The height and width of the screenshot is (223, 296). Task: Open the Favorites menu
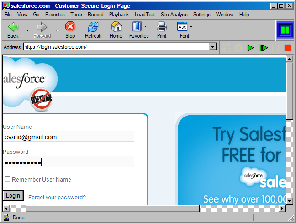point(55,15)
